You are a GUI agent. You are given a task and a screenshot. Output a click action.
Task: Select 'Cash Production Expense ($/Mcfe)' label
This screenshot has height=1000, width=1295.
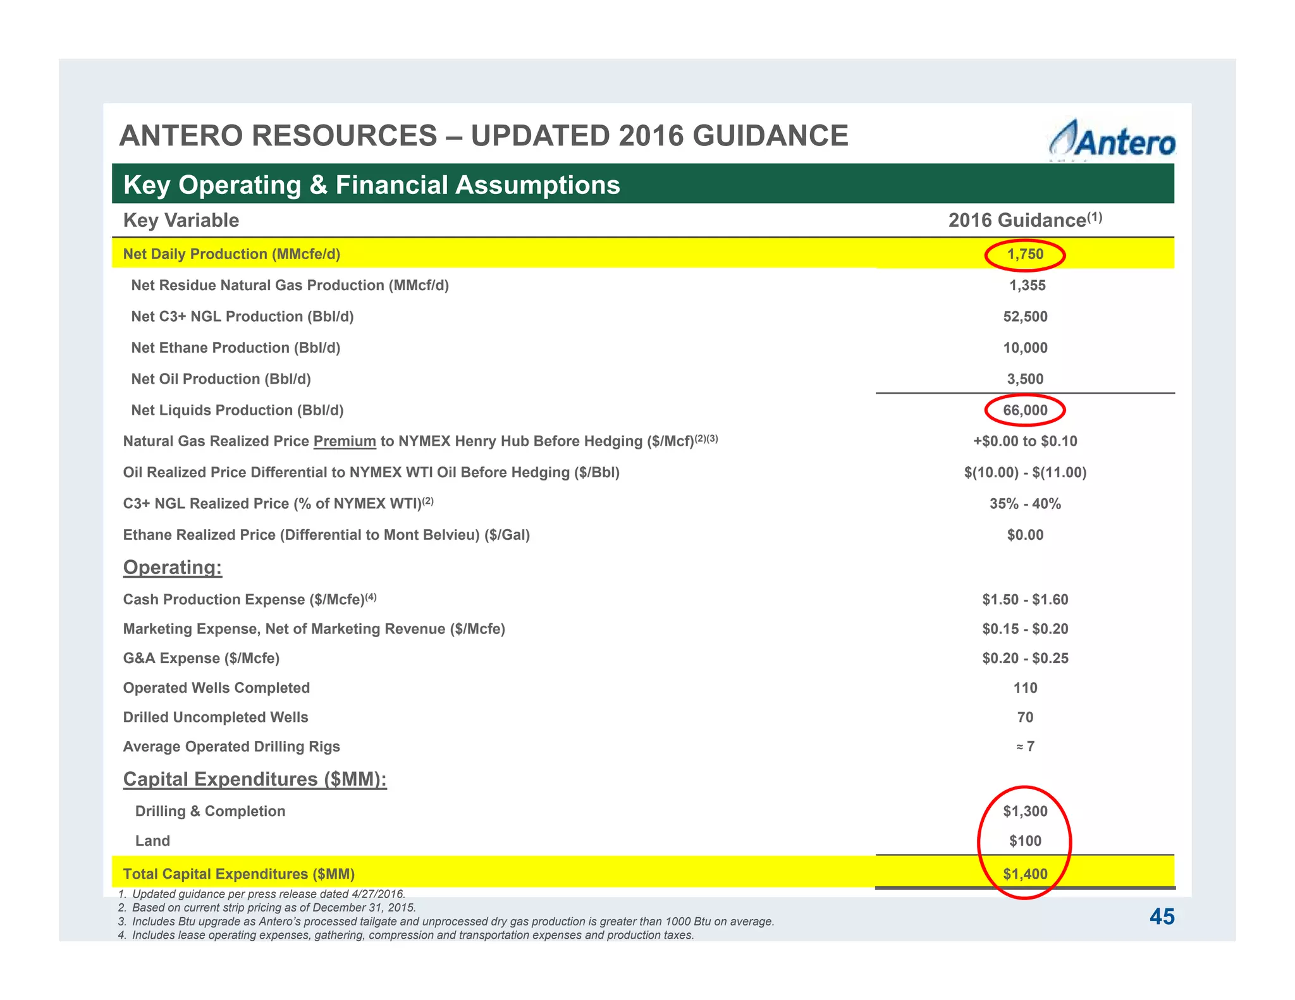[250, 599]
